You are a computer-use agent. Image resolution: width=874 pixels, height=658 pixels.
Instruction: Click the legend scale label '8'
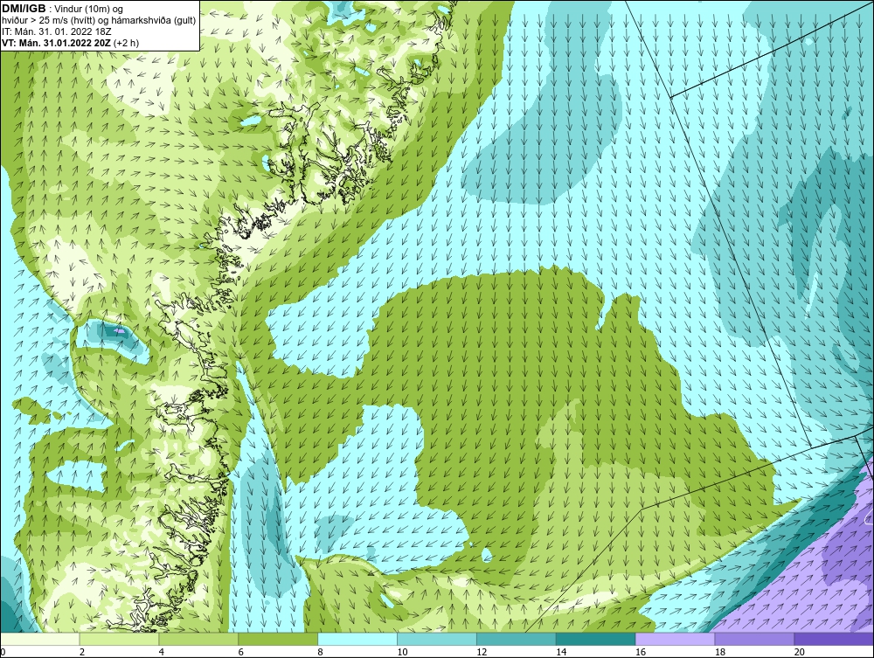[321, 652]
